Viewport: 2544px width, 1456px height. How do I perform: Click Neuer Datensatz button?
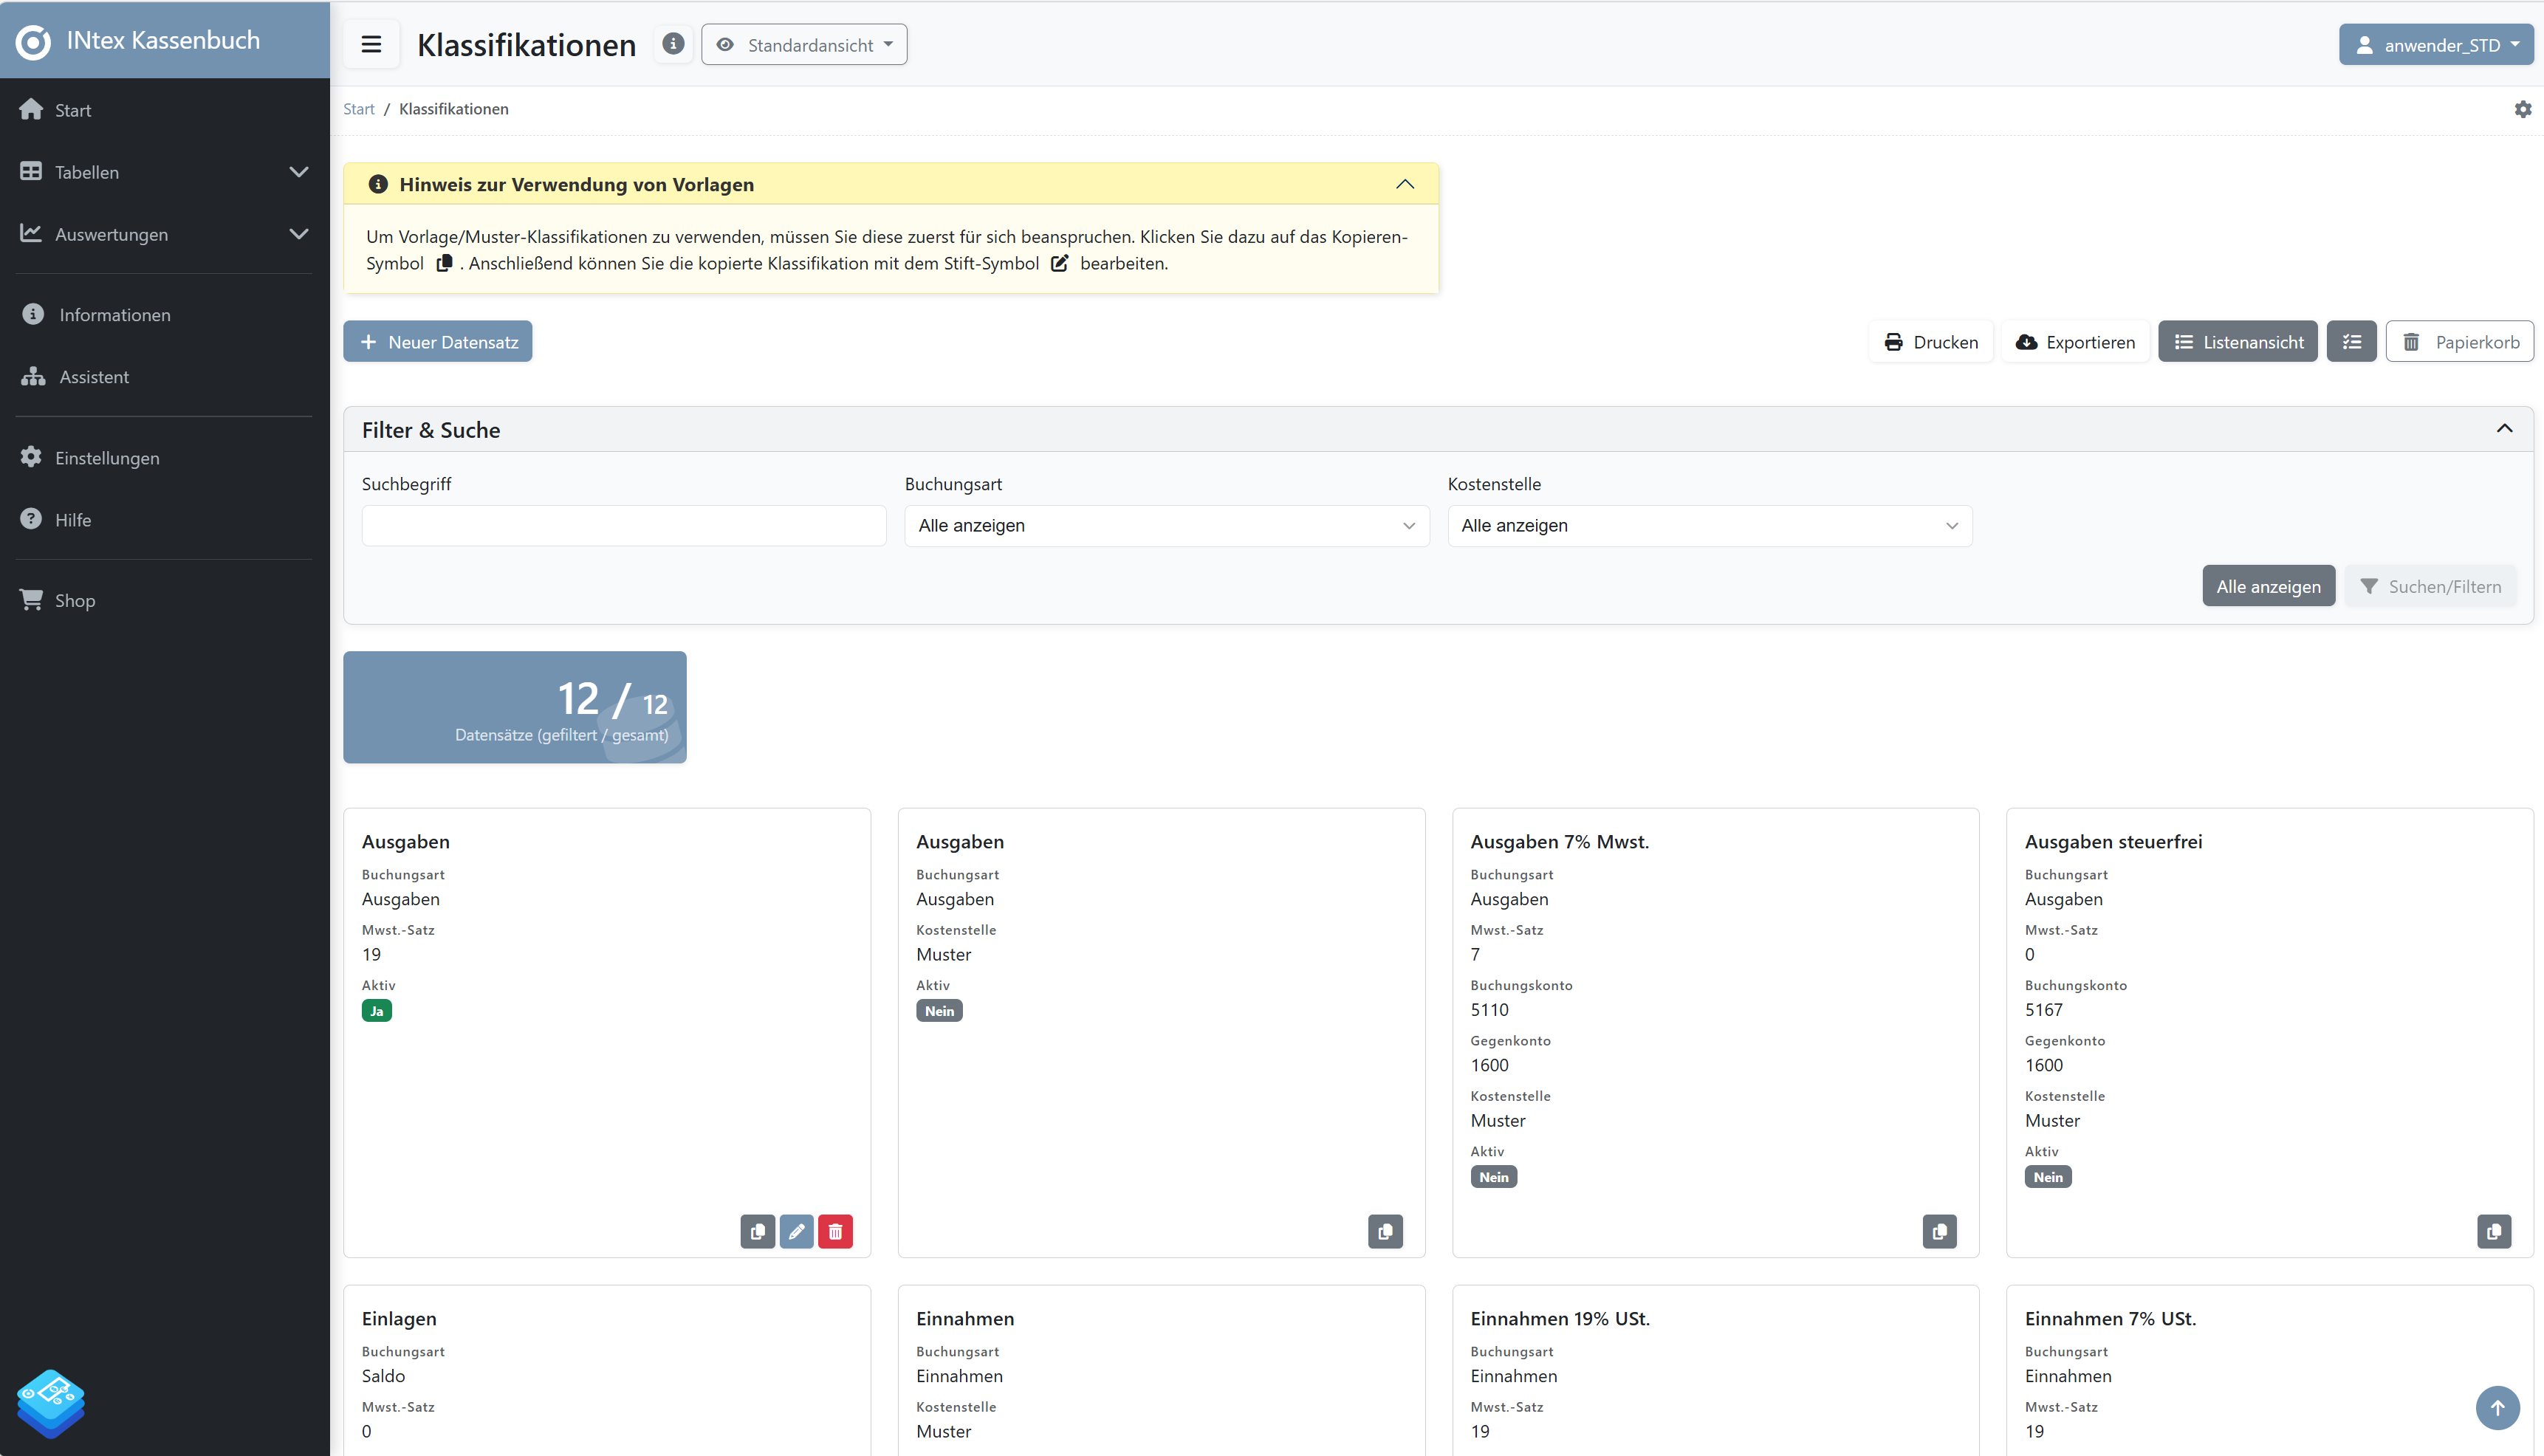point(437,342)
